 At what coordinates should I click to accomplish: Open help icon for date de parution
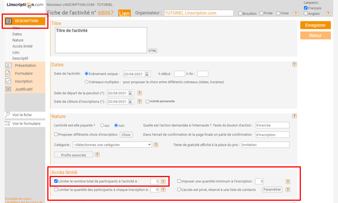[140, 93]
